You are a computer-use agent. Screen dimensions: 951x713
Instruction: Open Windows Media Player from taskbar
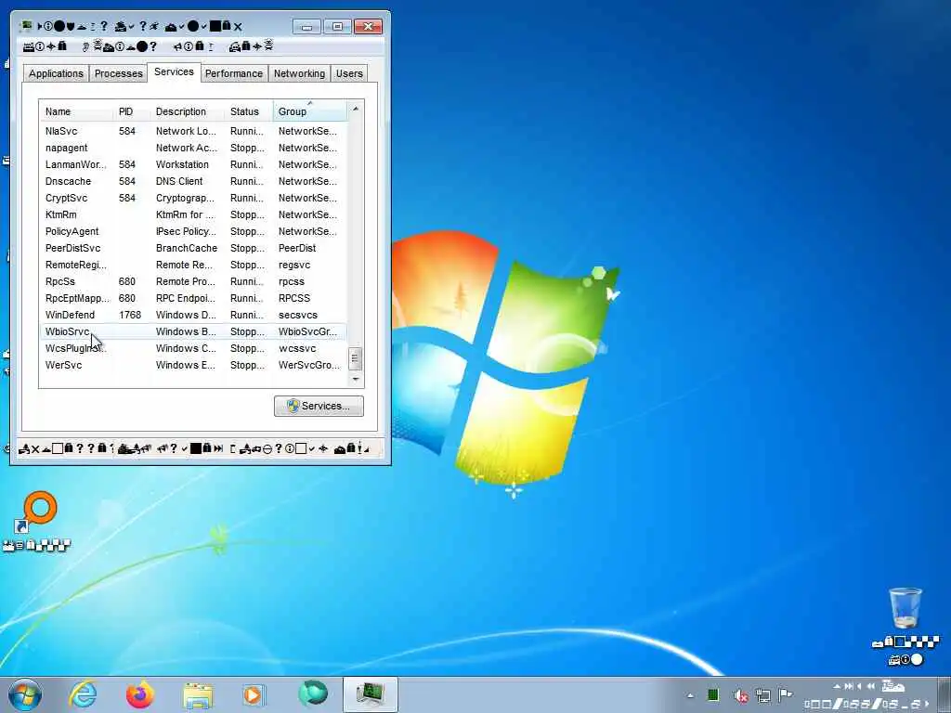[x=253, y=694]
